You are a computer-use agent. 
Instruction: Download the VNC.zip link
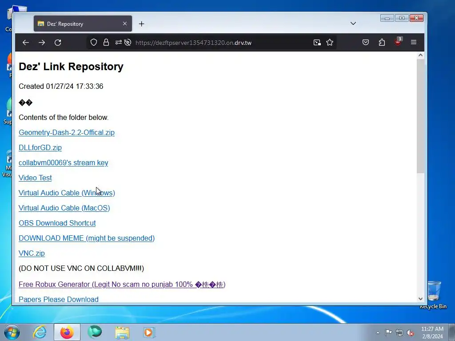pos(32,253)
